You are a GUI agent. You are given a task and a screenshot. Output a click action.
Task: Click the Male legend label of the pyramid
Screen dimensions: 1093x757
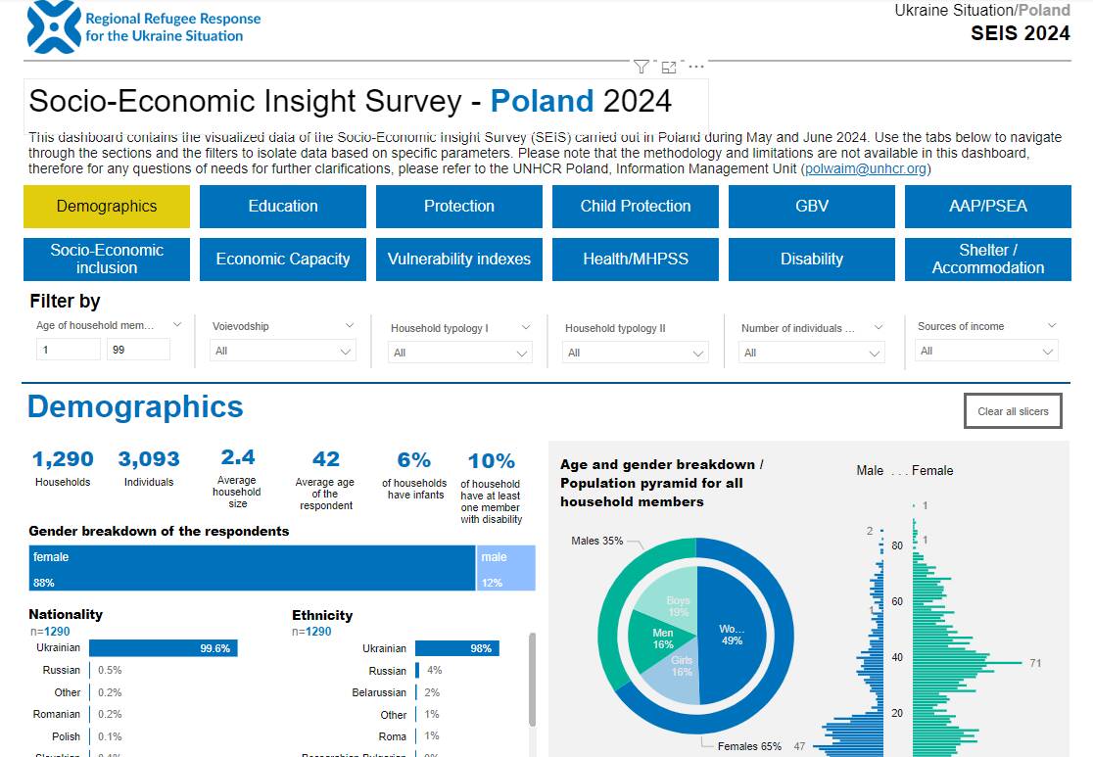pyautogui.click(x=870, y=470)
